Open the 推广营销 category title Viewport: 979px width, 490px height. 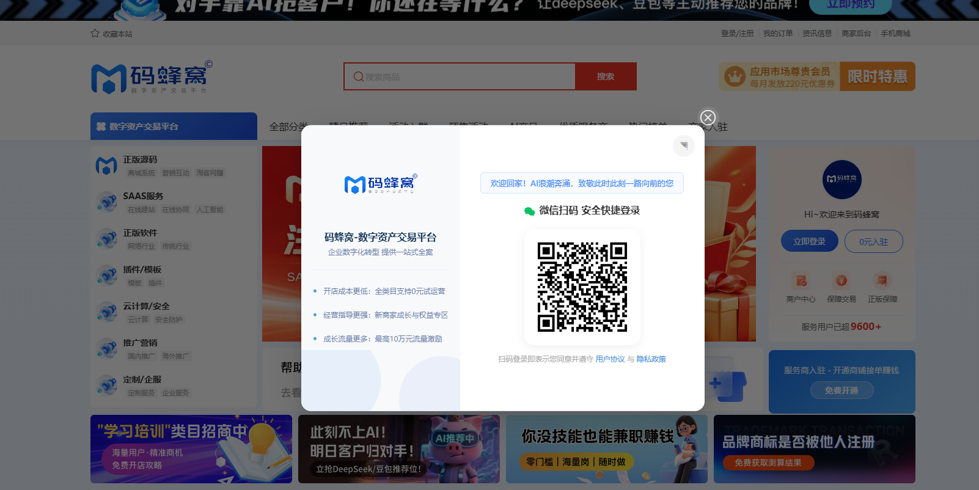pos(140,343)
